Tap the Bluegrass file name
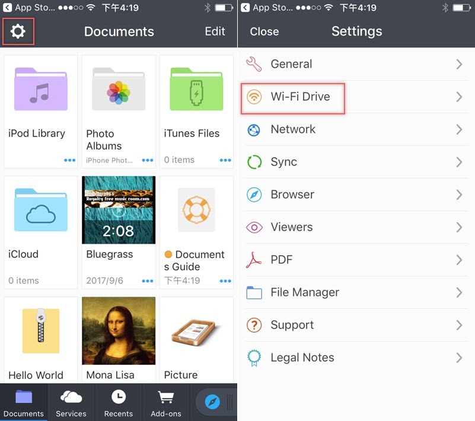475x421 pixels. [x=109, y=254]
